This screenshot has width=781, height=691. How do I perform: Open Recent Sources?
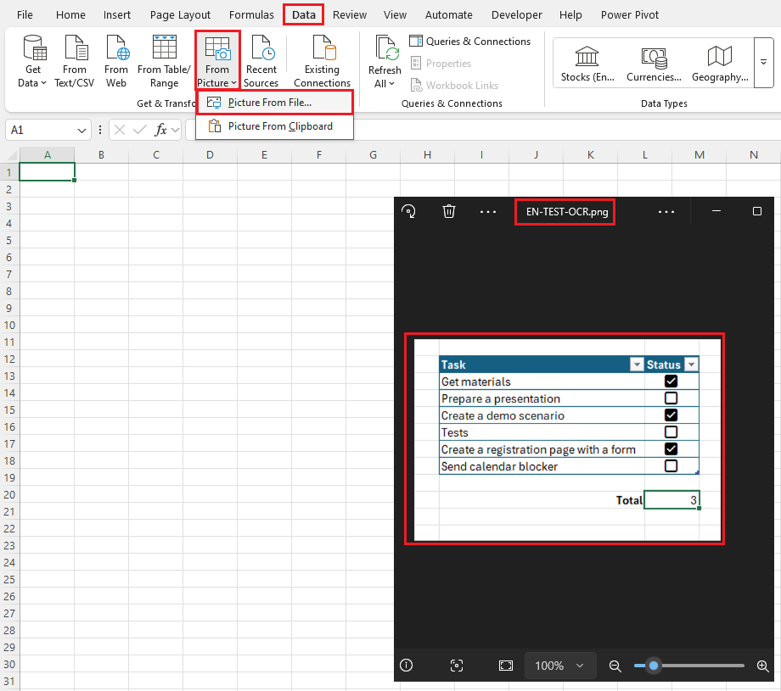(x=261, y=62)
